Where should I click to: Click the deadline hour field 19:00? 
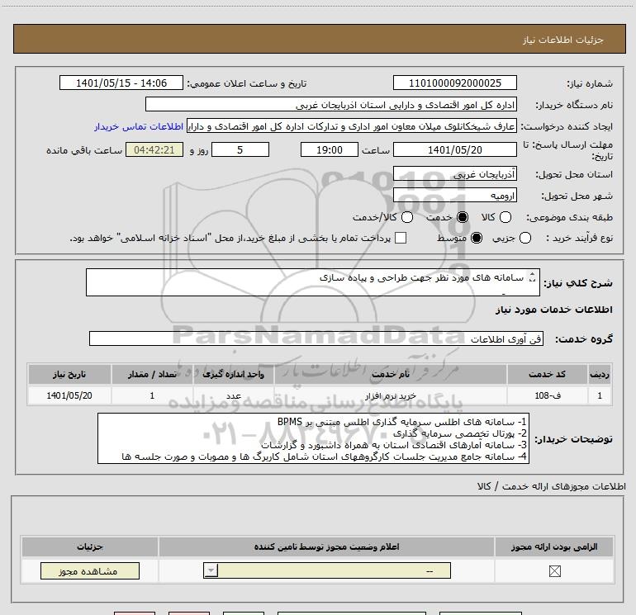click(330, 149)
